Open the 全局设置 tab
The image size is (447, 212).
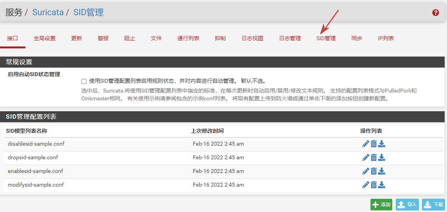[x=45, y=38]
